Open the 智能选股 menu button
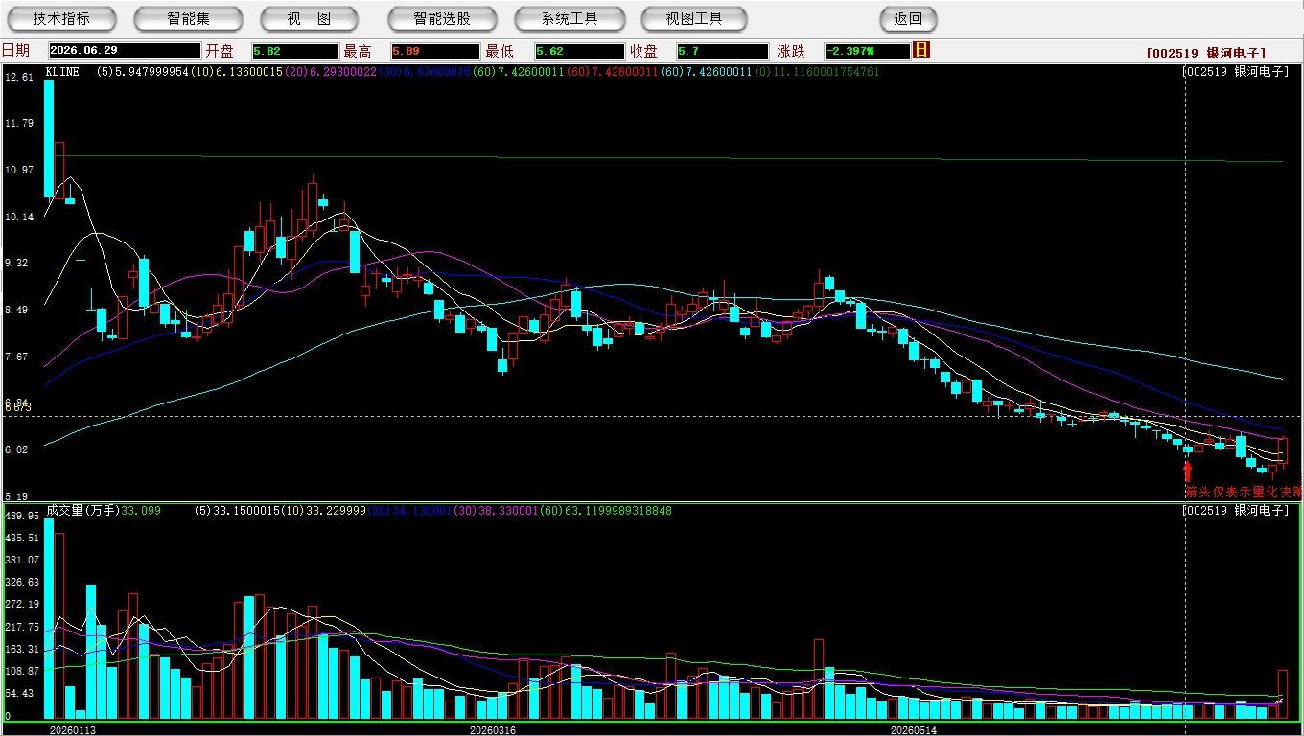1304x736 pixels. pyautogui.click(x=442, y=19)
